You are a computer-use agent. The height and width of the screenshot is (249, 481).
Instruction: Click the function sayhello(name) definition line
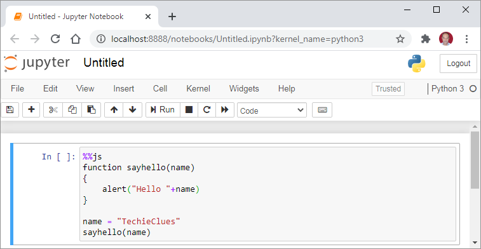click(x=139, y=168)
